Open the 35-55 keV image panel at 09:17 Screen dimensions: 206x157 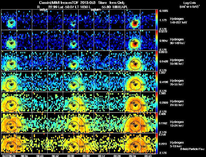(101, 81)
